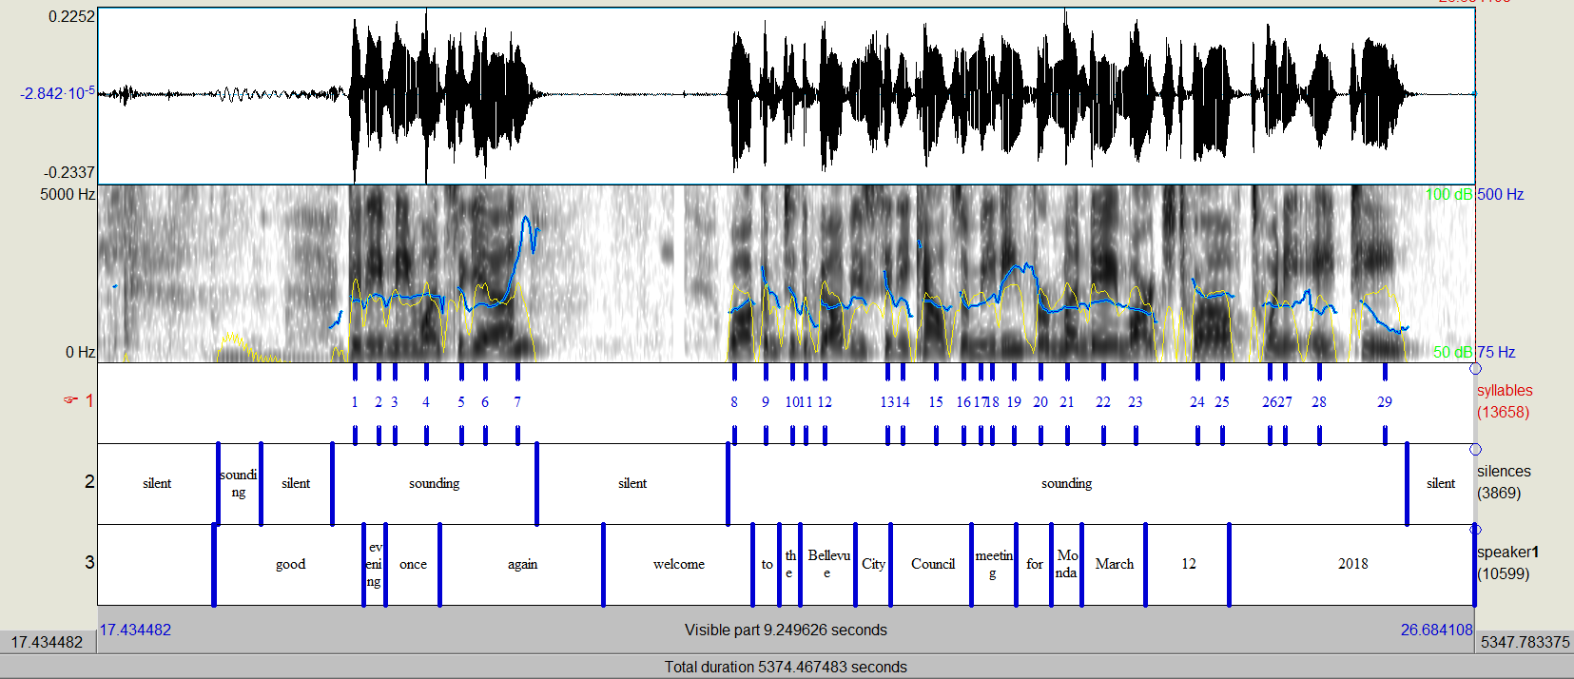Viewport: 1574px width, 679px height.
Task: Select the word interval "Bellevue"
Action: (x=827, y=564)
